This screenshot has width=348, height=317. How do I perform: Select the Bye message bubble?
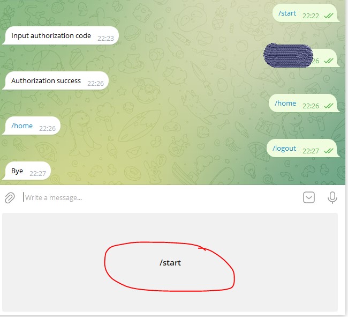[x=27, y=171]
